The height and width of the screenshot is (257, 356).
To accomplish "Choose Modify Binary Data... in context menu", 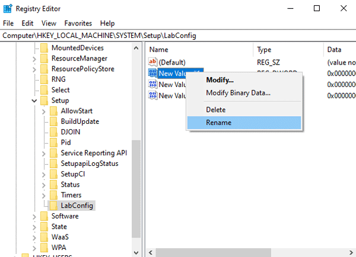I will pyautogui.click(x=244, y=93).
